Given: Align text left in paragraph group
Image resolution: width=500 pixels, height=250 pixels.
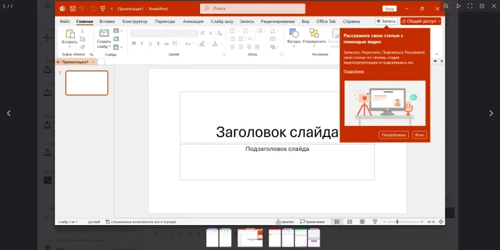Looking at the screenshot, I should click(x=233, y=47).
